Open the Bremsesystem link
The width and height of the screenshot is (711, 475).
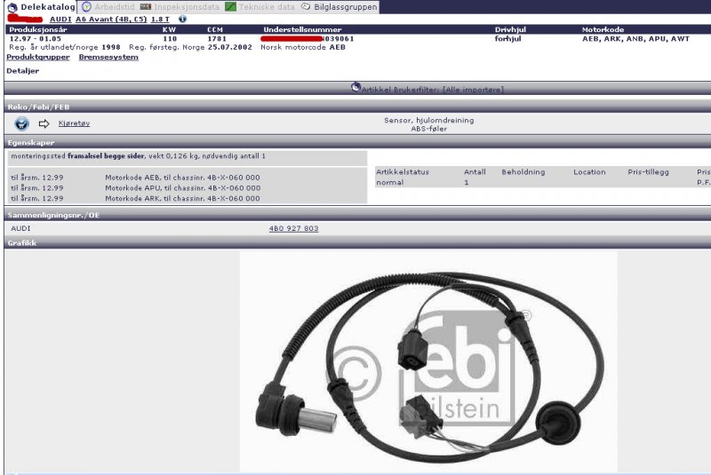pyautogui.click(x=108, y=57)
